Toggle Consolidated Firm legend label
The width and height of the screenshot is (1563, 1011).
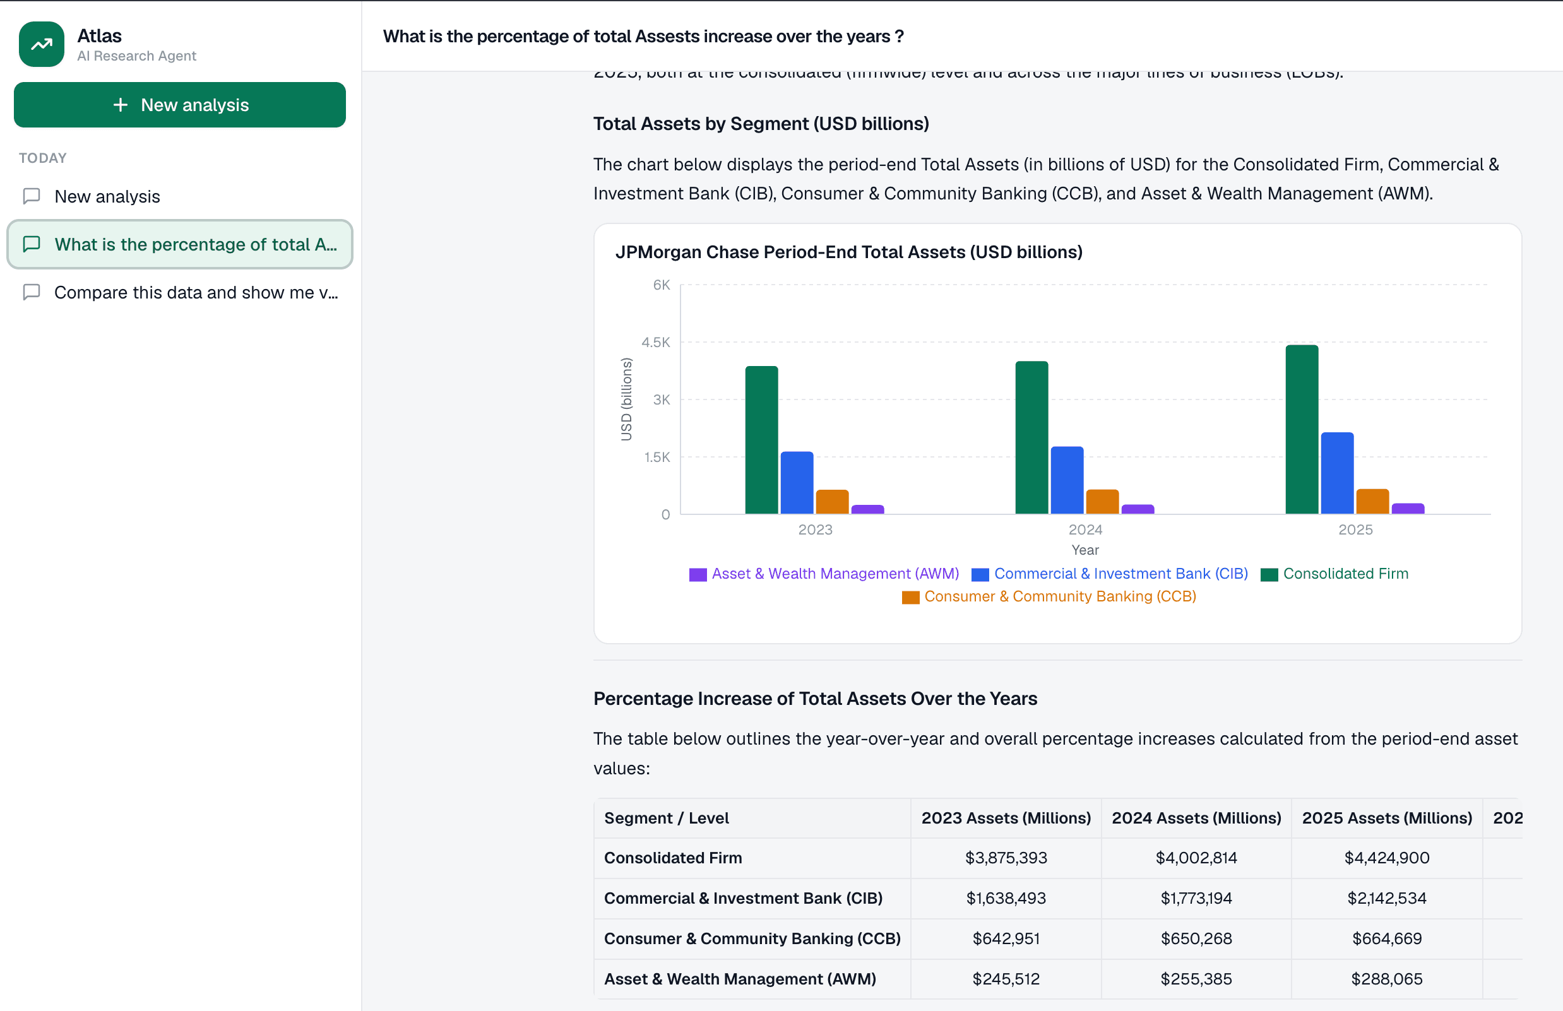coord(1346,574)
